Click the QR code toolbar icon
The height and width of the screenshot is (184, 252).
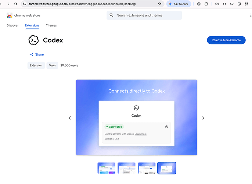(x=246, y=4)
